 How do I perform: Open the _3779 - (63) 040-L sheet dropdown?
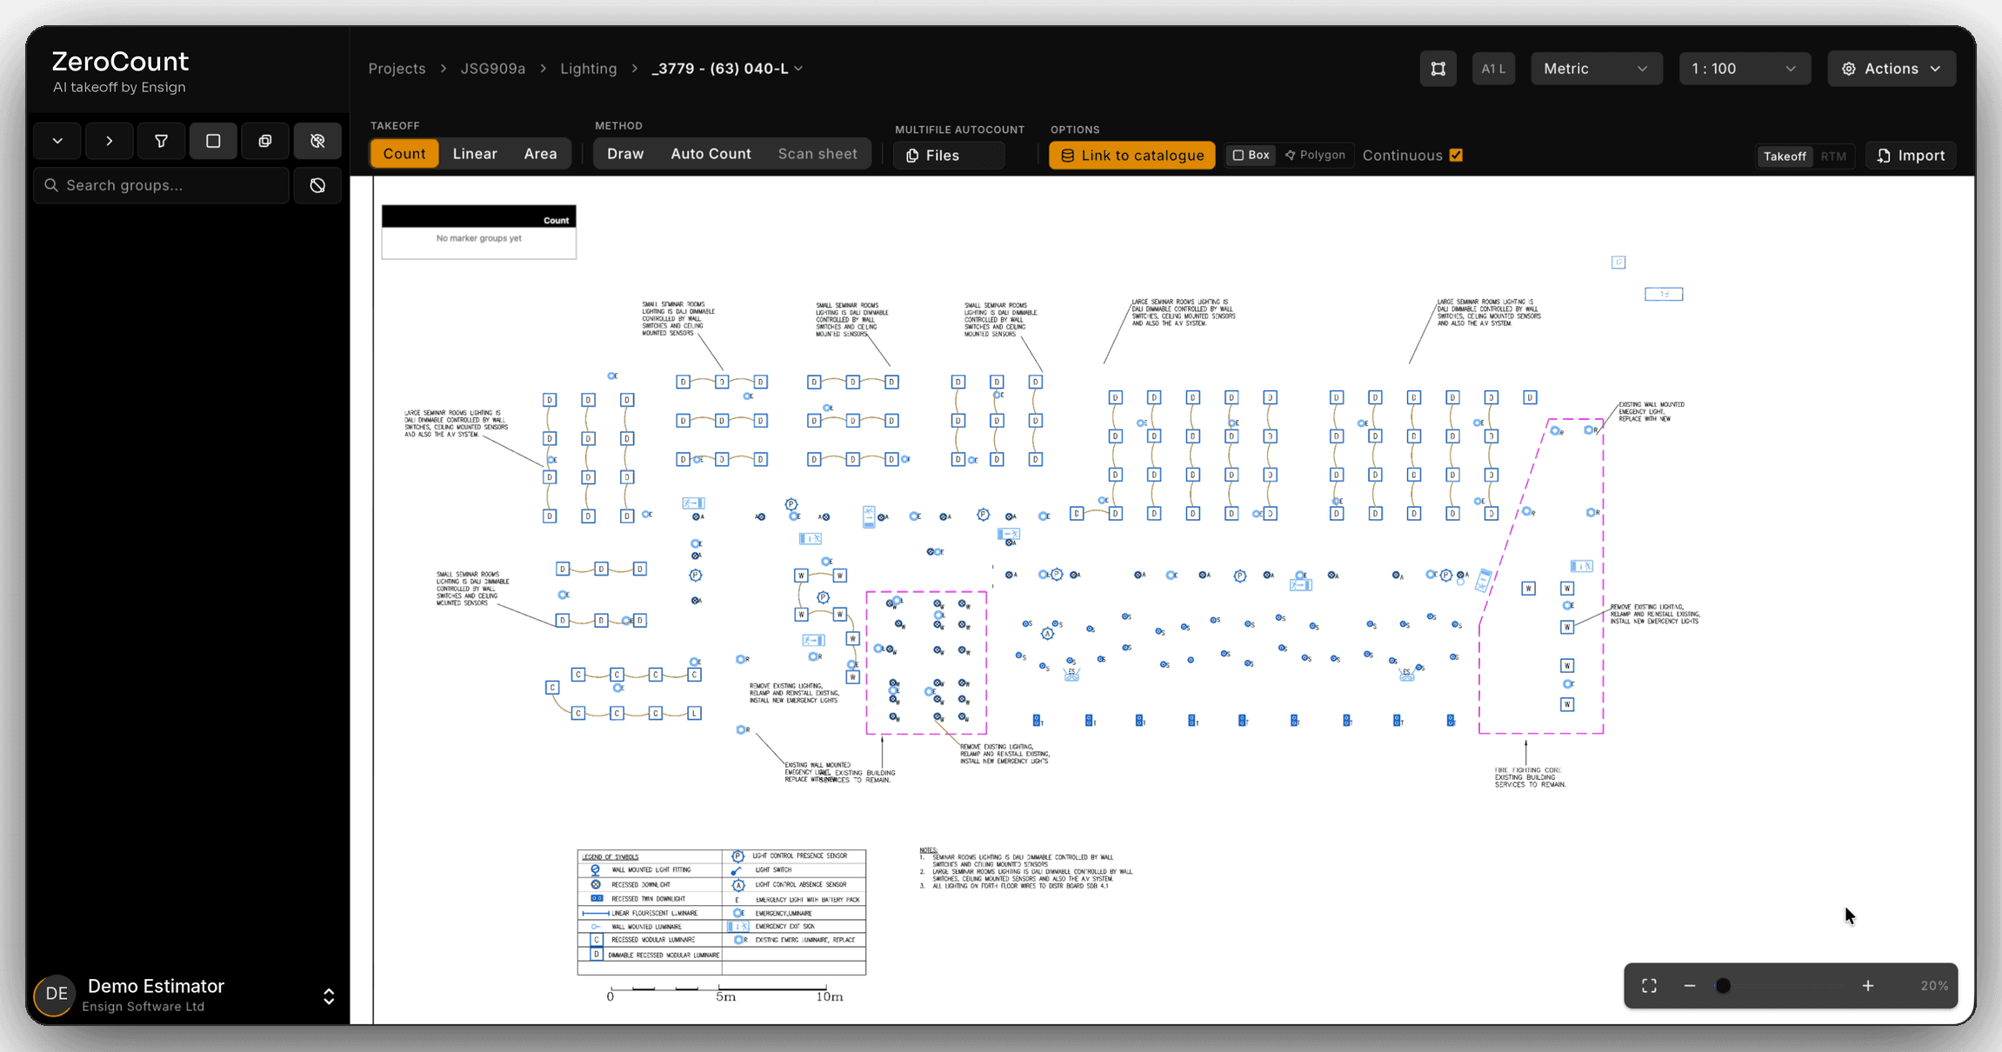728,69
